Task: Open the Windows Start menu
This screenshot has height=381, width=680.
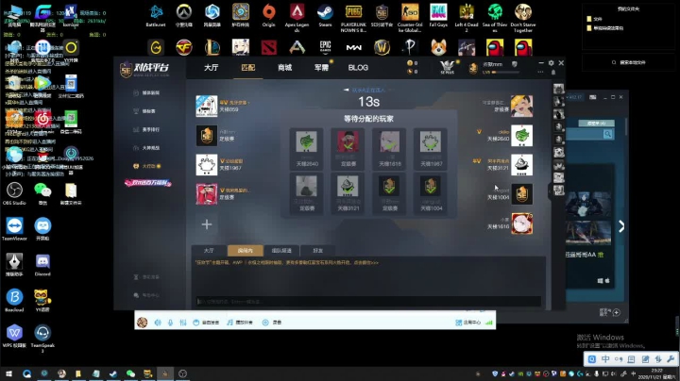Action: click(8, 373)
